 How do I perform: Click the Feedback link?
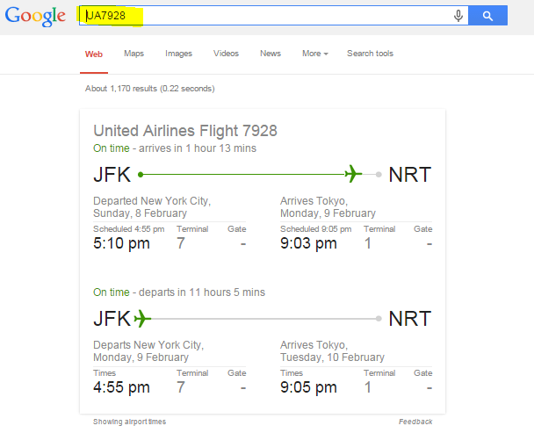[x=415, y=422]
